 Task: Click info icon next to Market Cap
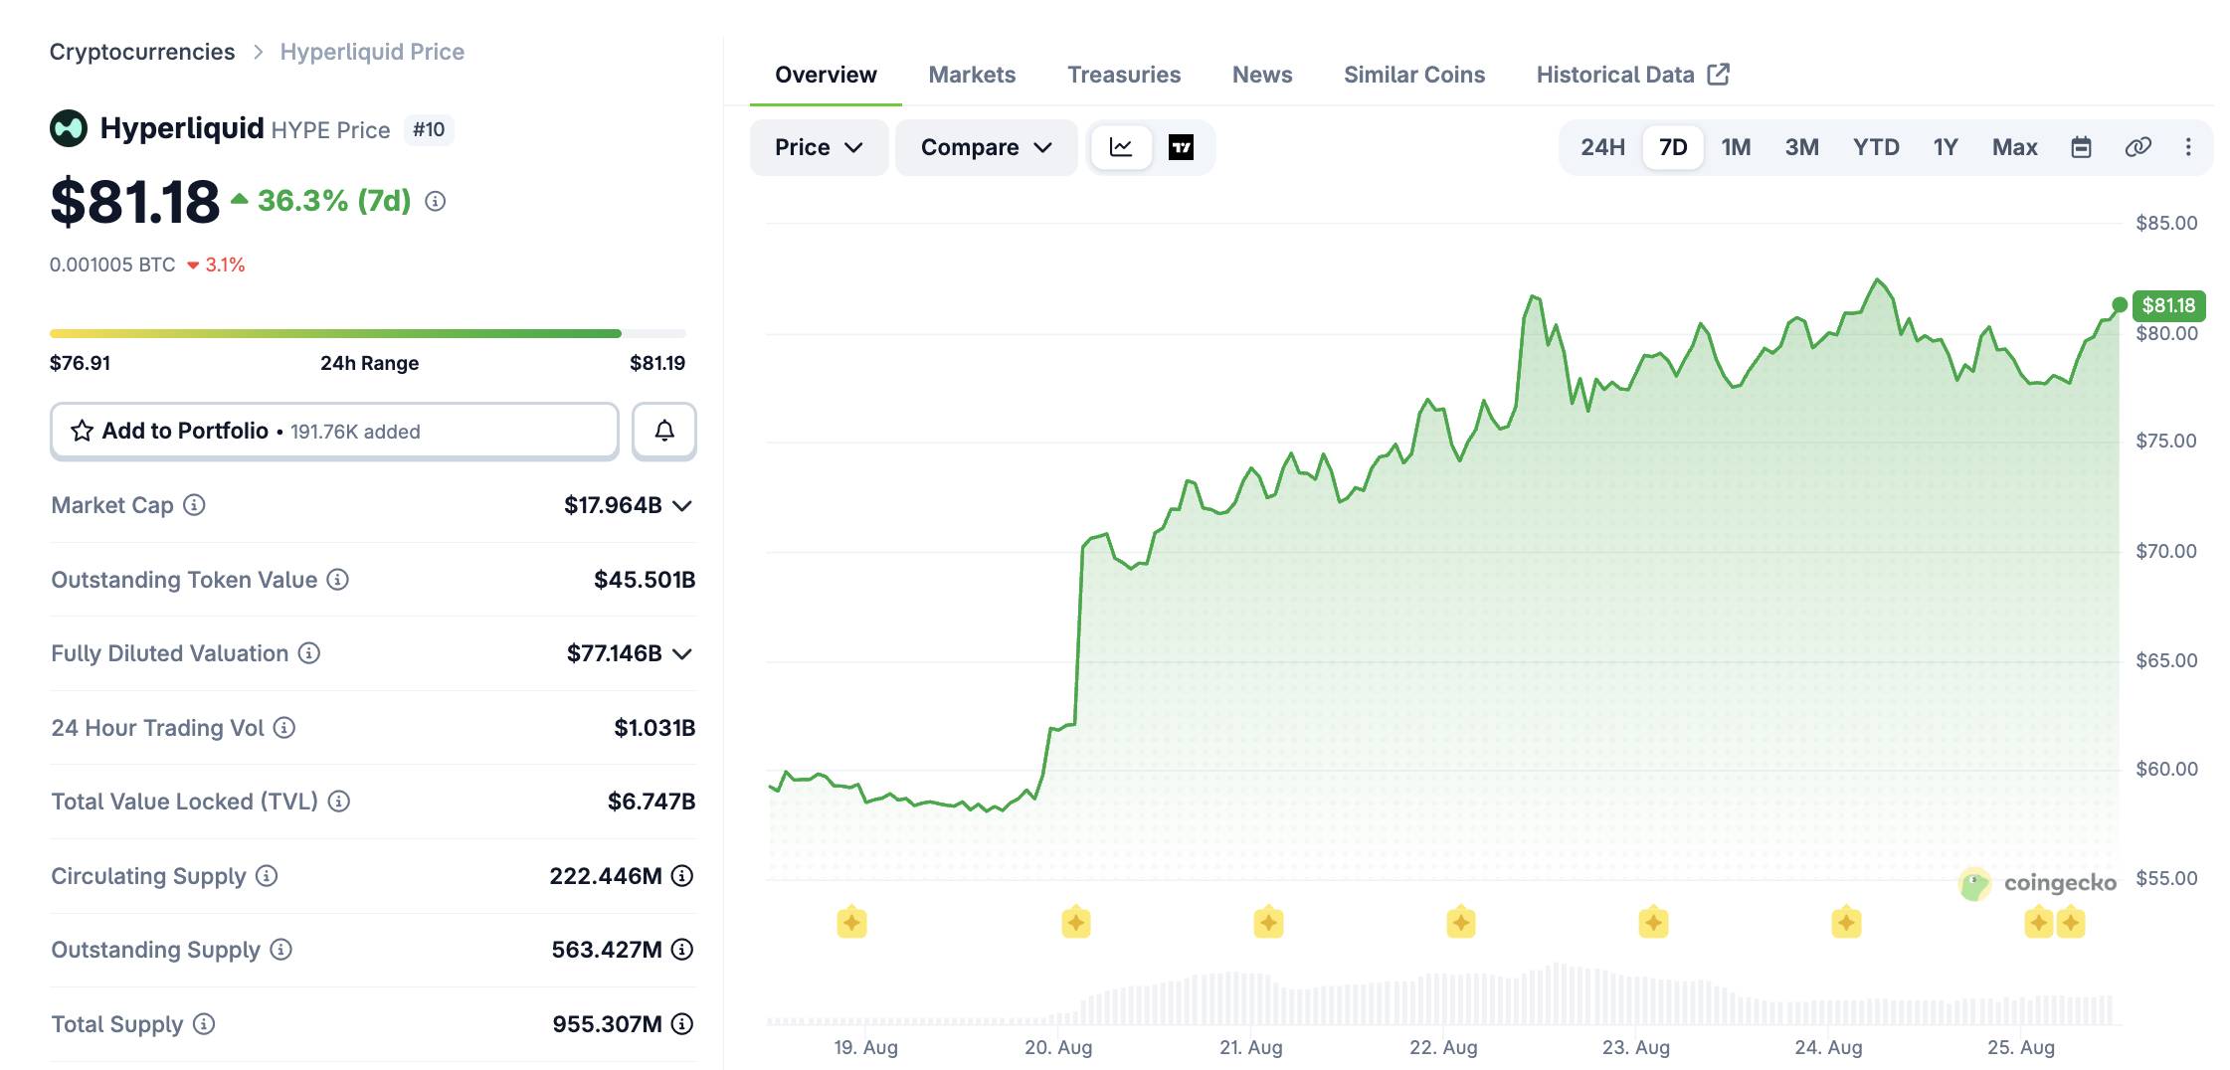point(195,505)
